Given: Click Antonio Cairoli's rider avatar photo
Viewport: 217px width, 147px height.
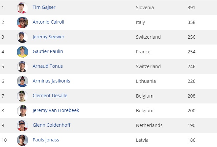Looking at the screenshot, I should pyautogui.click(x=22, y=22).
